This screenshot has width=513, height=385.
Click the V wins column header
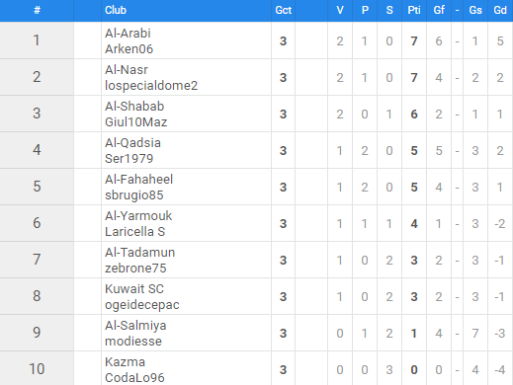tap(340, 10)
